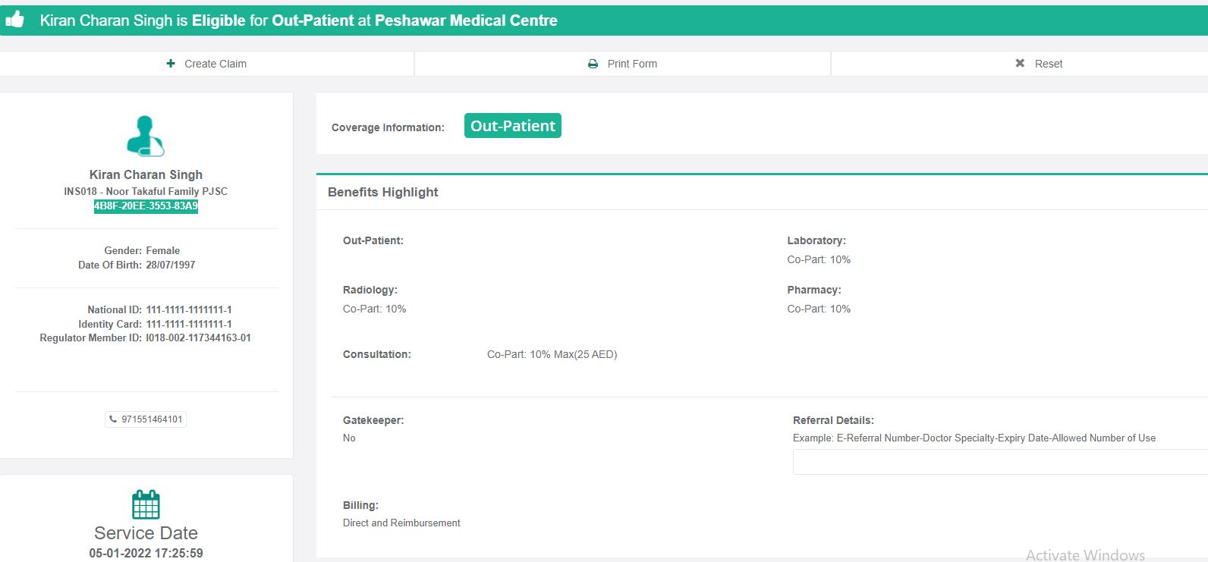
Task: Click the phone icon next to 971551464101
Action: pos(113,419)
